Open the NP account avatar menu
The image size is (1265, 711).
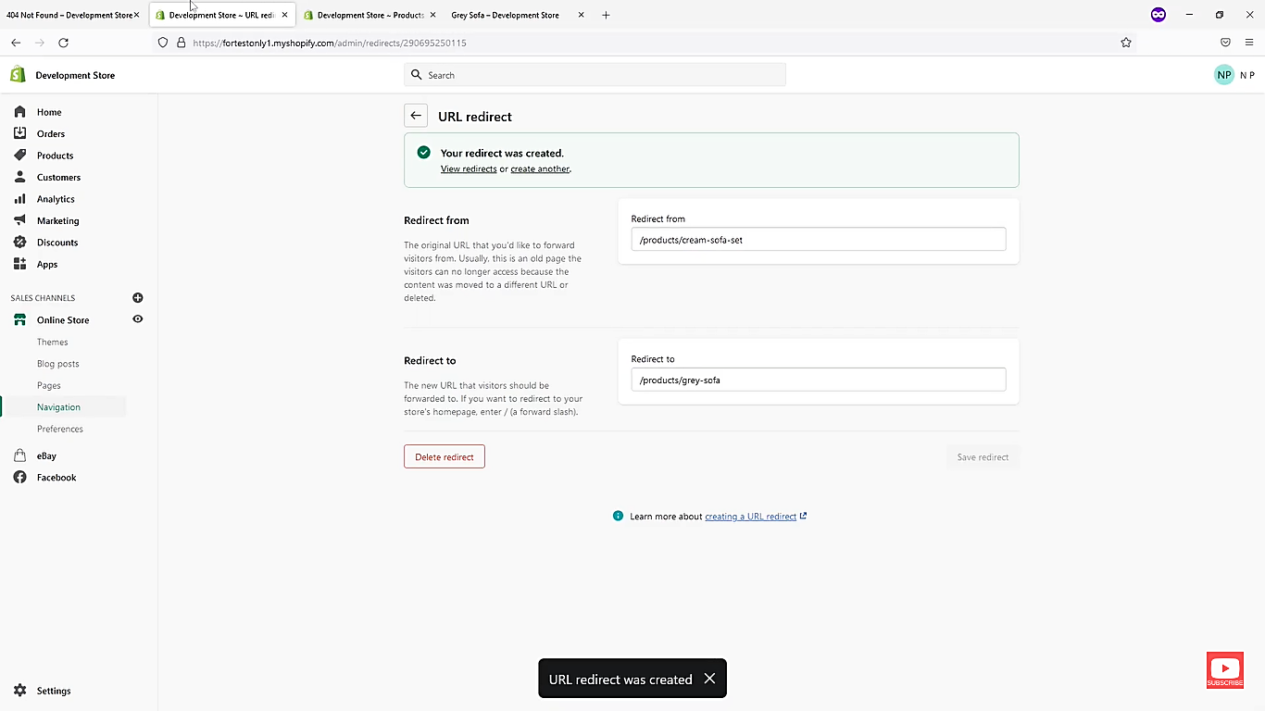1224,75
